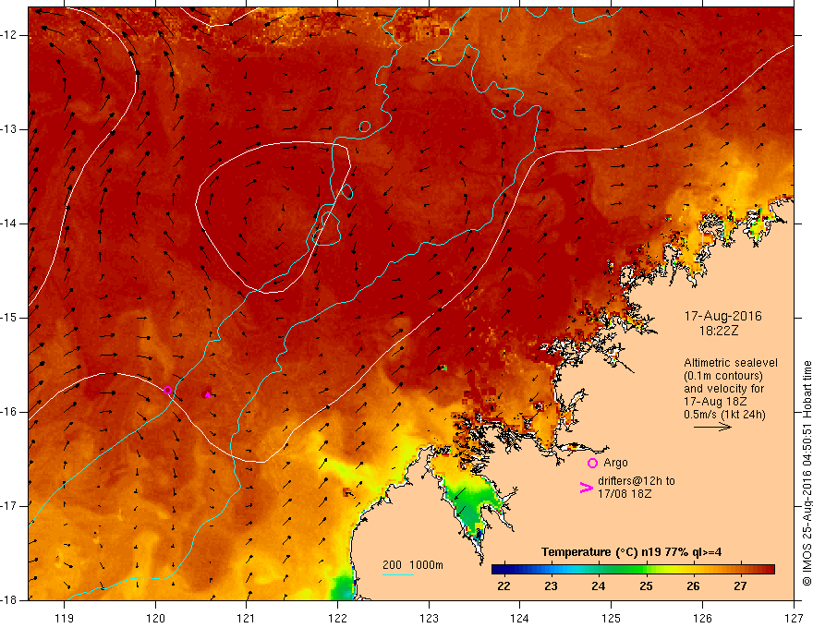
Task: Click the '126' longitude axis label
Action: (702, 618)
